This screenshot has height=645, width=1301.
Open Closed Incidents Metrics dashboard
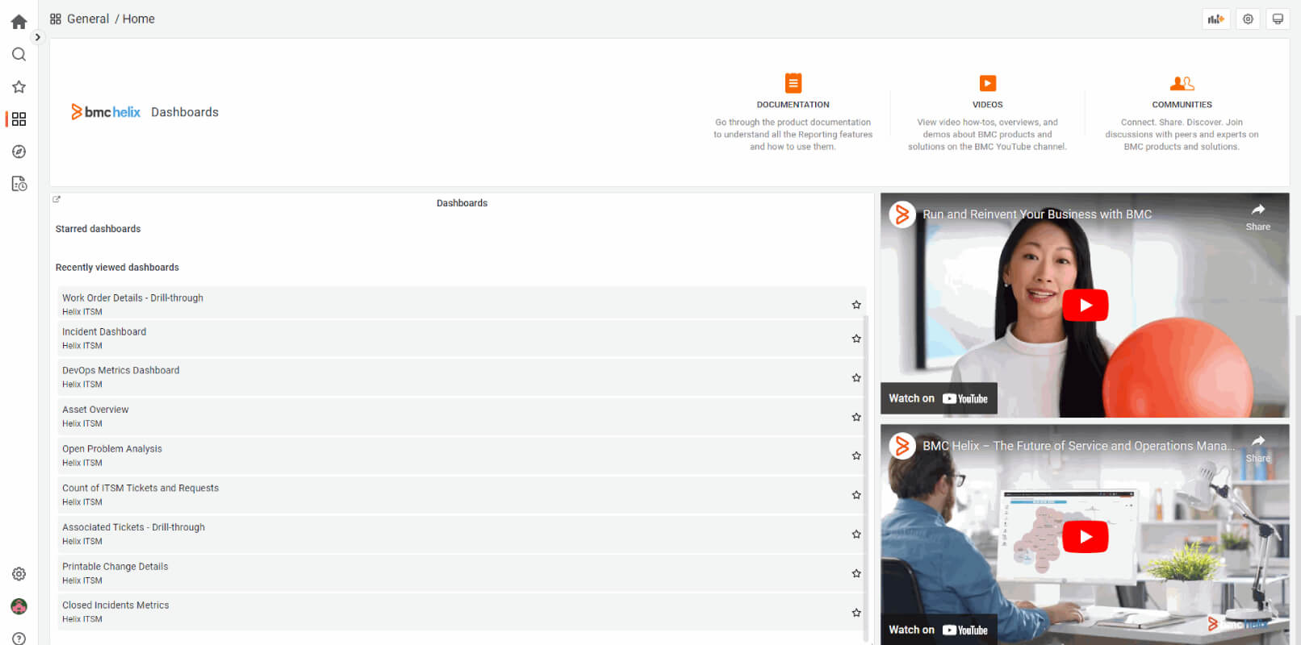point(115,605)
